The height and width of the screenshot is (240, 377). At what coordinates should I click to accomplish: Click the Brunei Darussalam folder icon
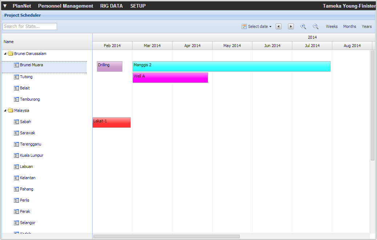click(11, 54)
